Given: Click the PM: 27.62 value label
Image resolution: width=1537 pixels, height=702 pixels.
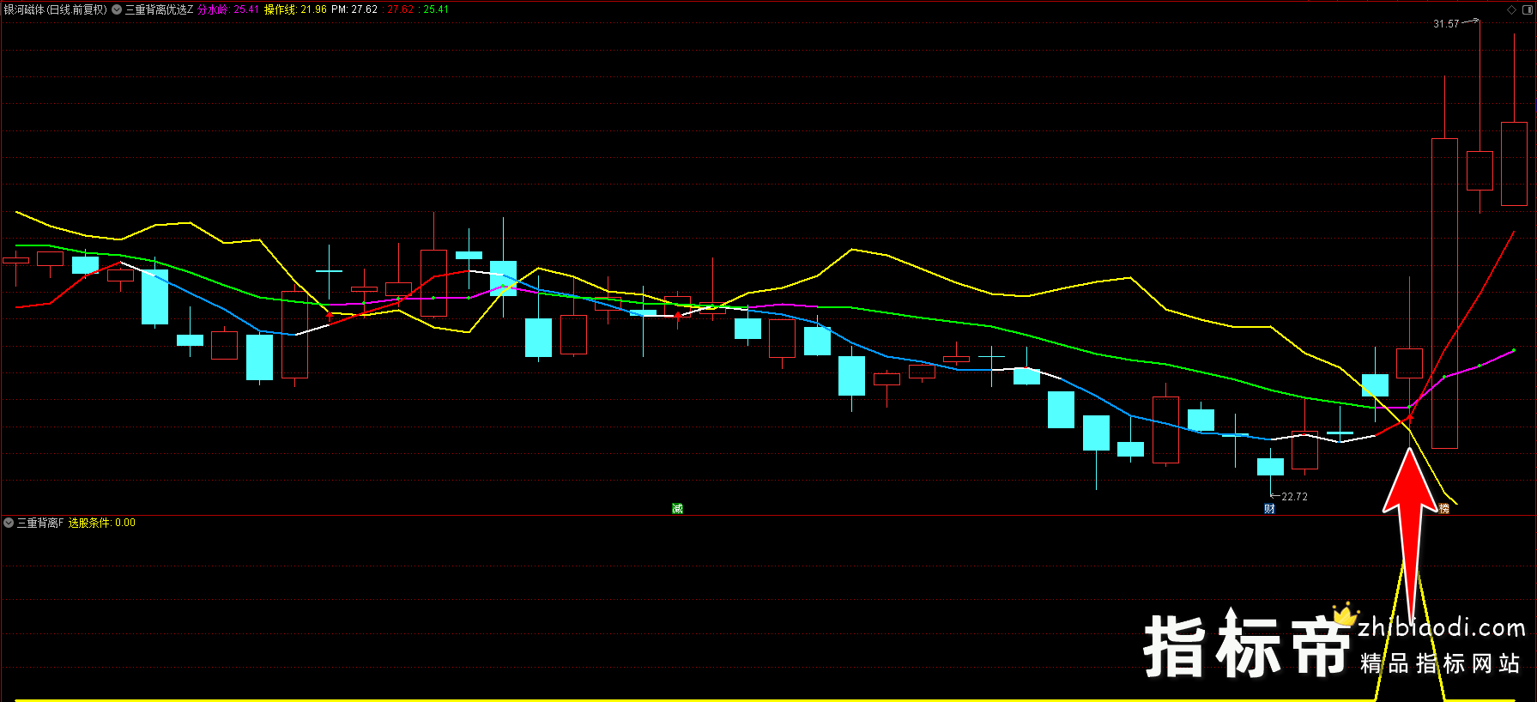Looking at the screenshot, I should point(354,9).
